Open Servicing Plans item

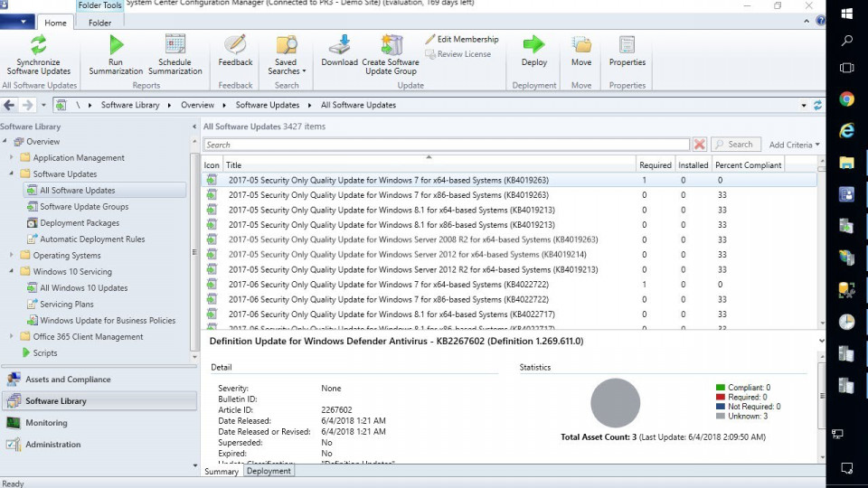(66, 305)
